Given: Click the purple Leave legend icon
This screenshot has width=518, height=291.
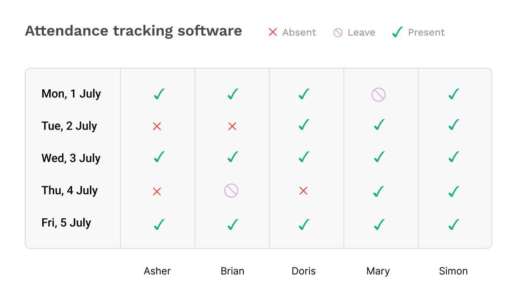Looking at the screenshot, I should coord(338,33).
